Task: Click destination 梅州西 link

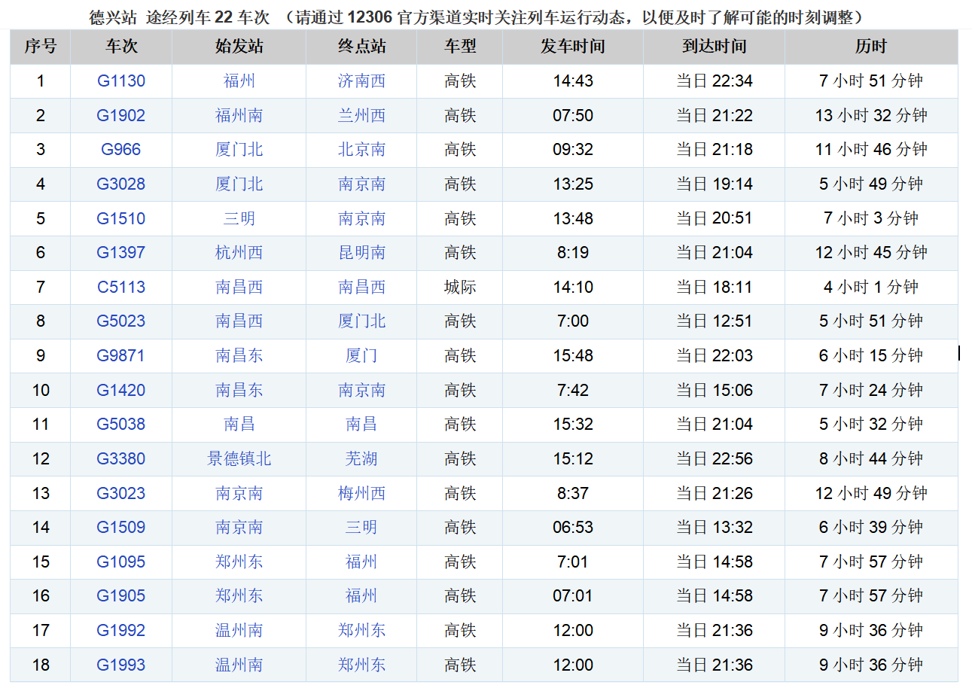Action: [x=362, y=493]
